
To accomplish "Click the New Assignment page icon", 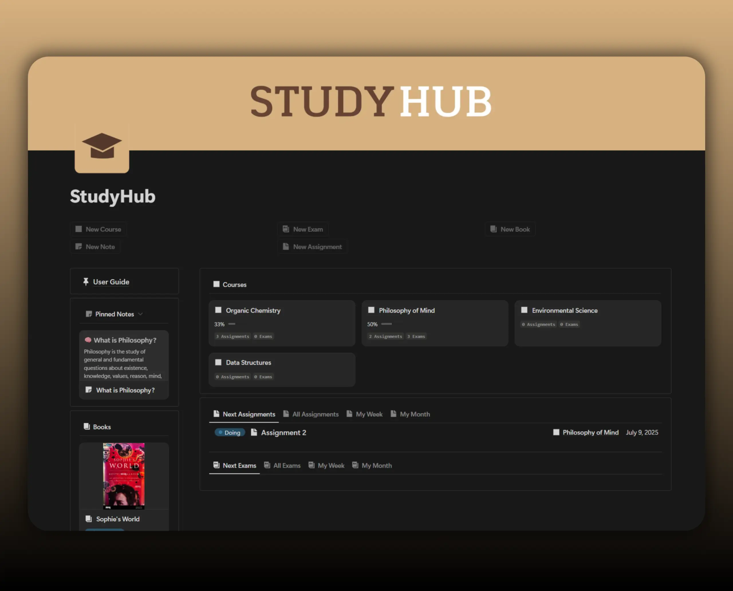I will point(285,246).
